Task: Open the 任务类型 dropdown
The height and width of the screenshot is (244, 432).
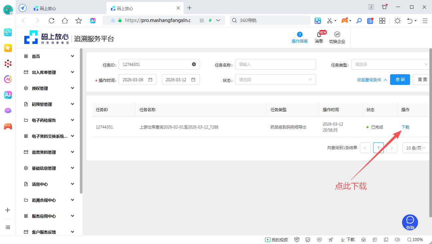Action: click(390, 64)
